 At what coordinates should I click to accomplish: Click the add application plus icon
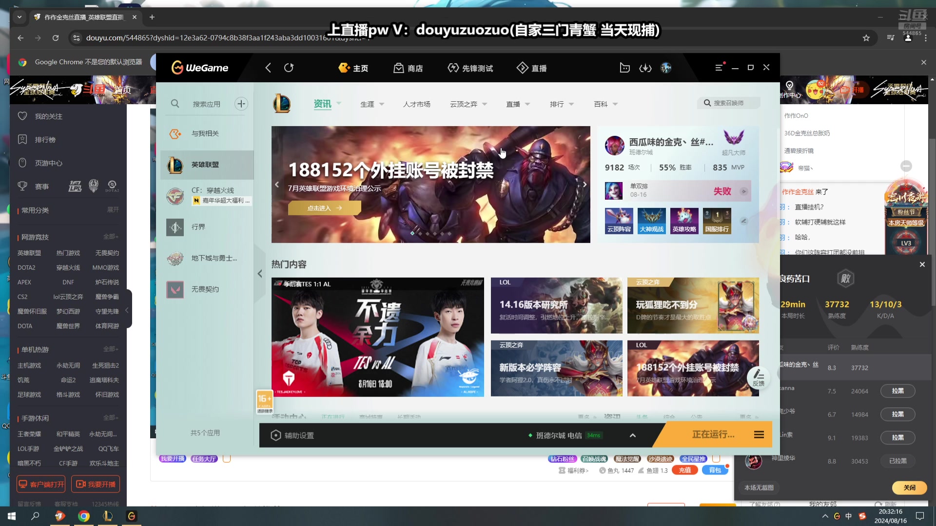[241, 104]
